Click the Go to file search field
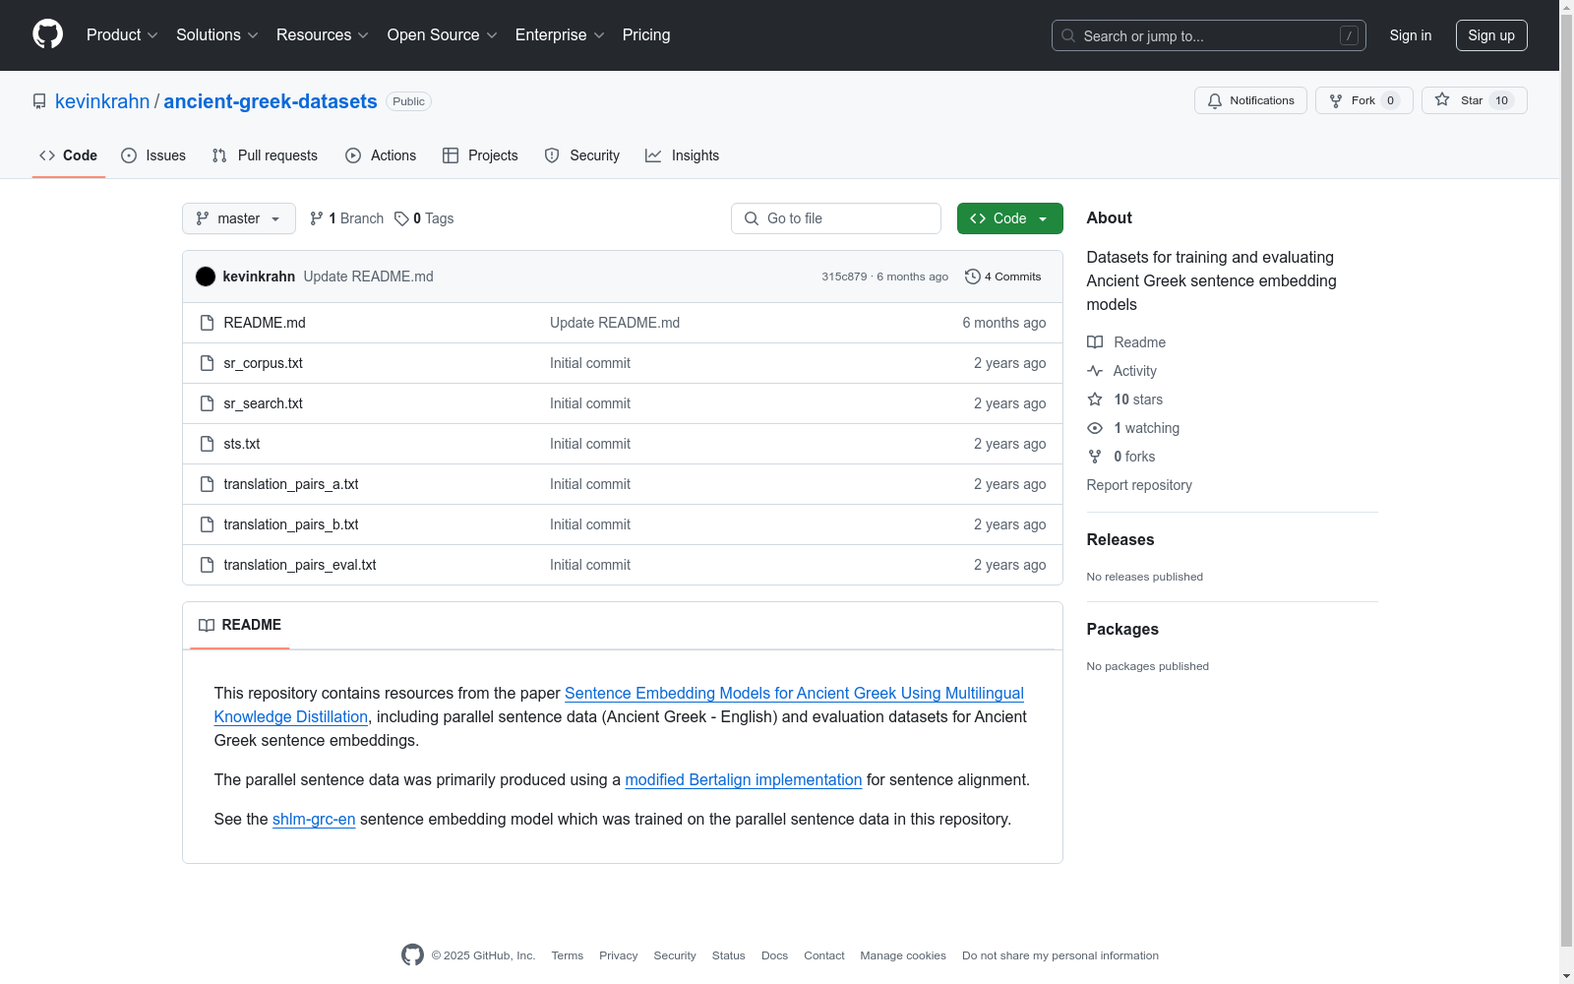Screen dimensions: 1574x984 pos(836,218)
